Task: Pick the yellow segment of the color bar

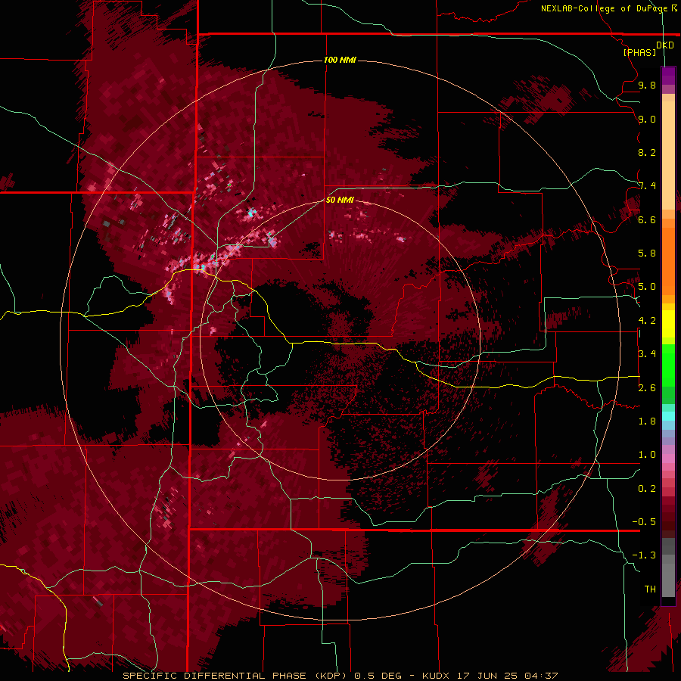Action: pyautogui.click(x=668, y=324)
